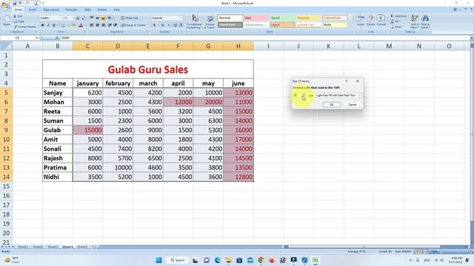Click the taskbar Search box
Viewport: 474px width, 266px height.
[178, 260]
